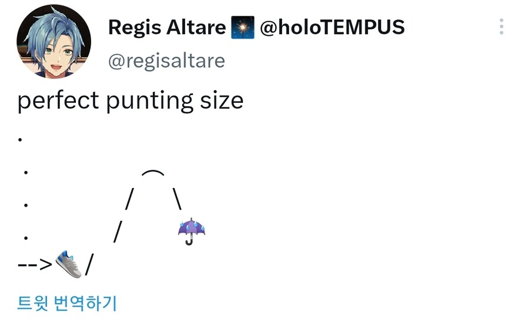Screen dimensions: 529x326
Task: Click the "@holoTEMPUS" text in the name
Action: [332, 27]
